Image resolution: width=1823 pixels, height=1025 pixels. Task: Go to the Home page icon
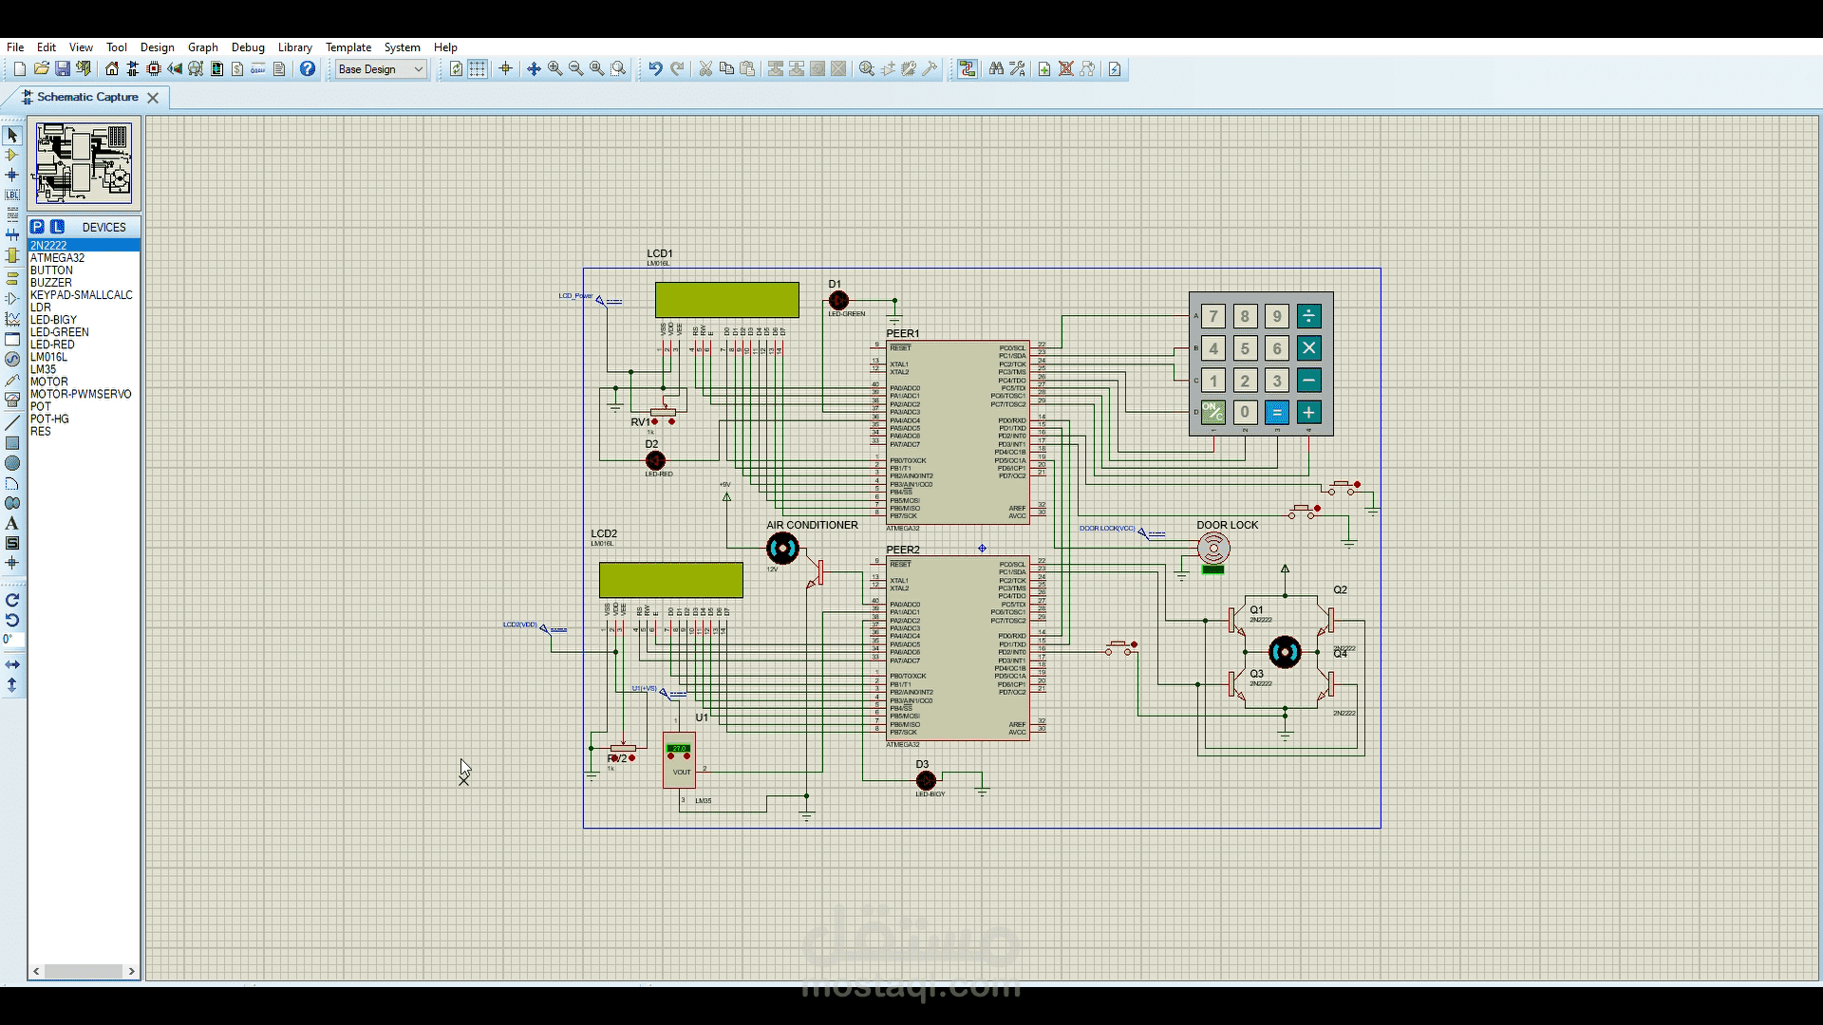pos(112,68)
